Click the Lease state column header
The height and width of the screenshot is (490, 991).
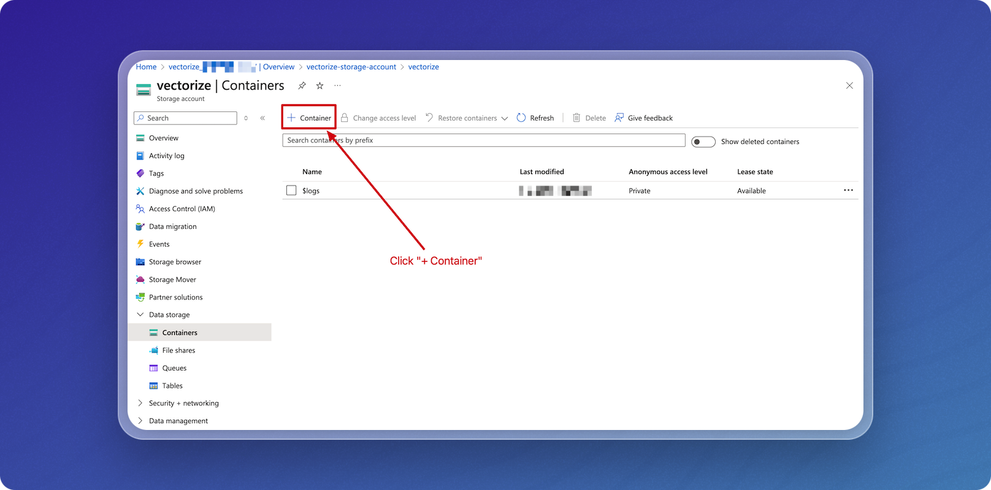click(x=755, y=172)
